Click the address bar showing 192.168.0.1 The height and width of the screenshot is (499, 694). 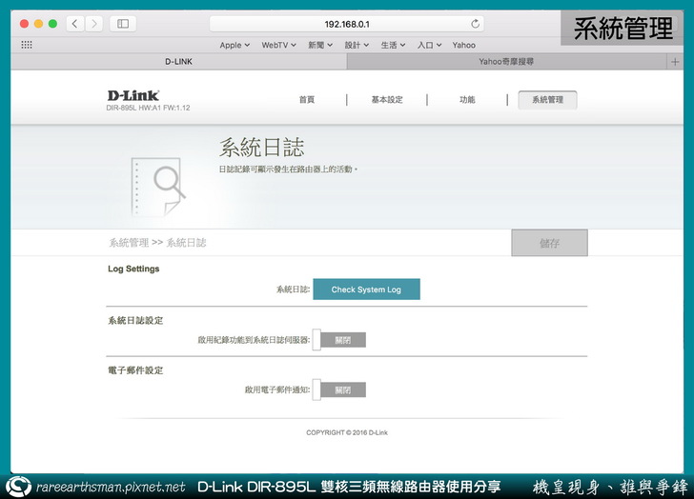click(347, 24)
